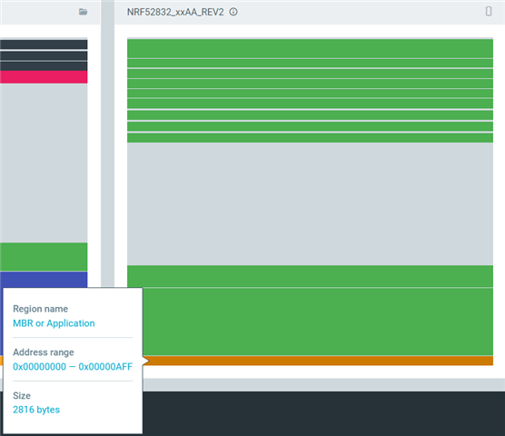505x436 pixels.
Task: Click the large grey empty region in device memory
Action: pyautogui.click(x=310, y=203)
